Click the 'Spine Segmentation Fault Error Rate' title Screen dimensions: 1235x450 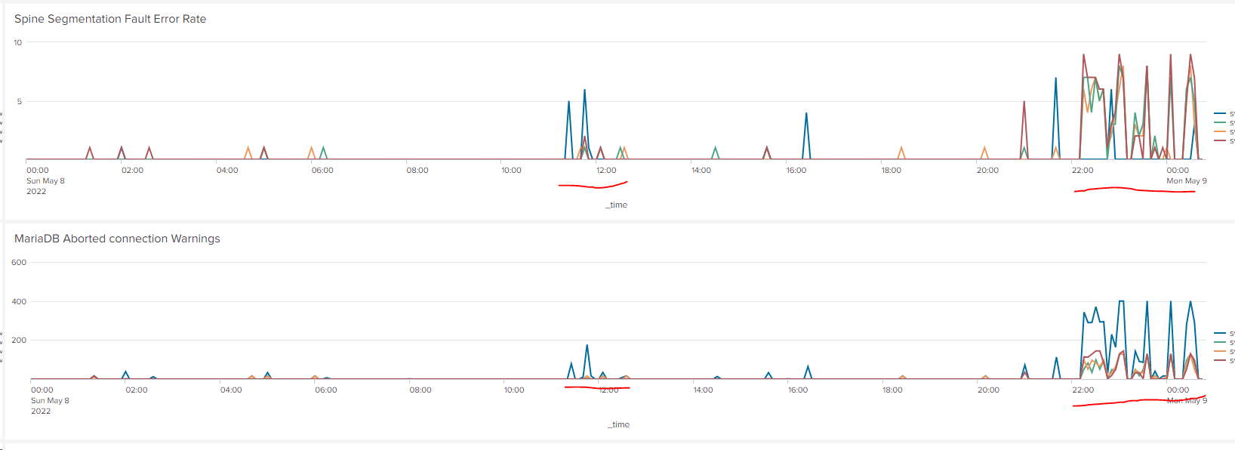tap(110, 19)
